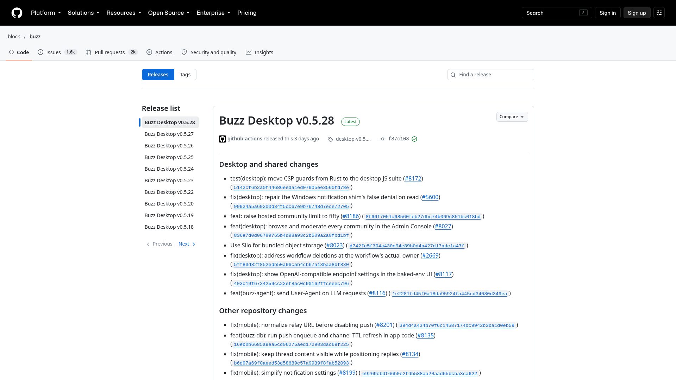The image size is (676, 380).
Task: Open the Compare dropdown
Action: pos(512,117)
